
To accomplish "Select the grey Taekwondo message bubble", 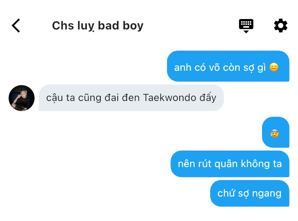I will (131, 98).
